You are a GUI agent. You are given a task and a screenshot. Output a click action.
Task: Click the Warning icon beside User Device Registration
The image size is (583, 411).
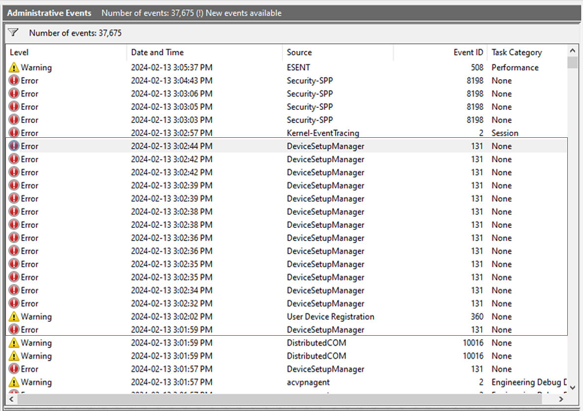click(13, 316)
